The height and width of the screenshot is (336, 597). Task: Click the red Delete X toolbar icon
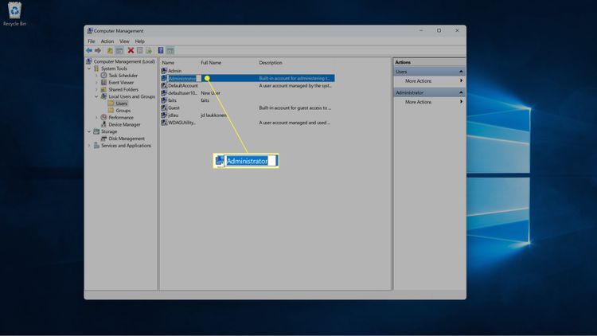tap(131, 50)
